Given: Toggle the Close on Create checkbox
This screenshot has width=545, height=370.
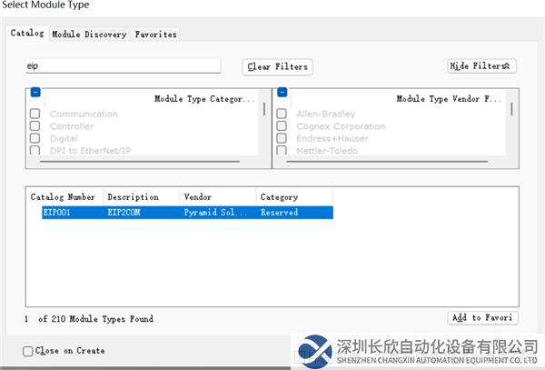Looking at the screenshot, I should coord(28,351).
